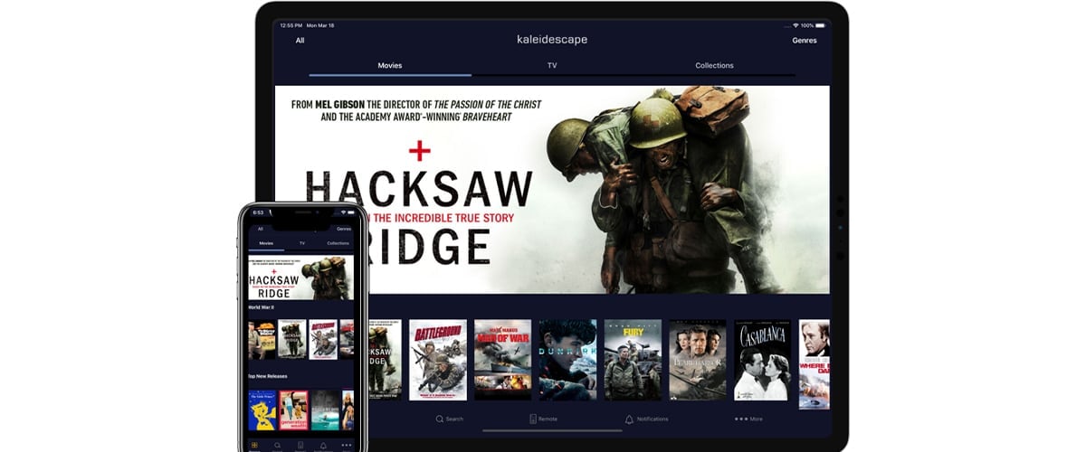Open the Pearl Harbor movie poster
Image resolution: width=1086 pixels, height=452 pixels.
point(697,360)
